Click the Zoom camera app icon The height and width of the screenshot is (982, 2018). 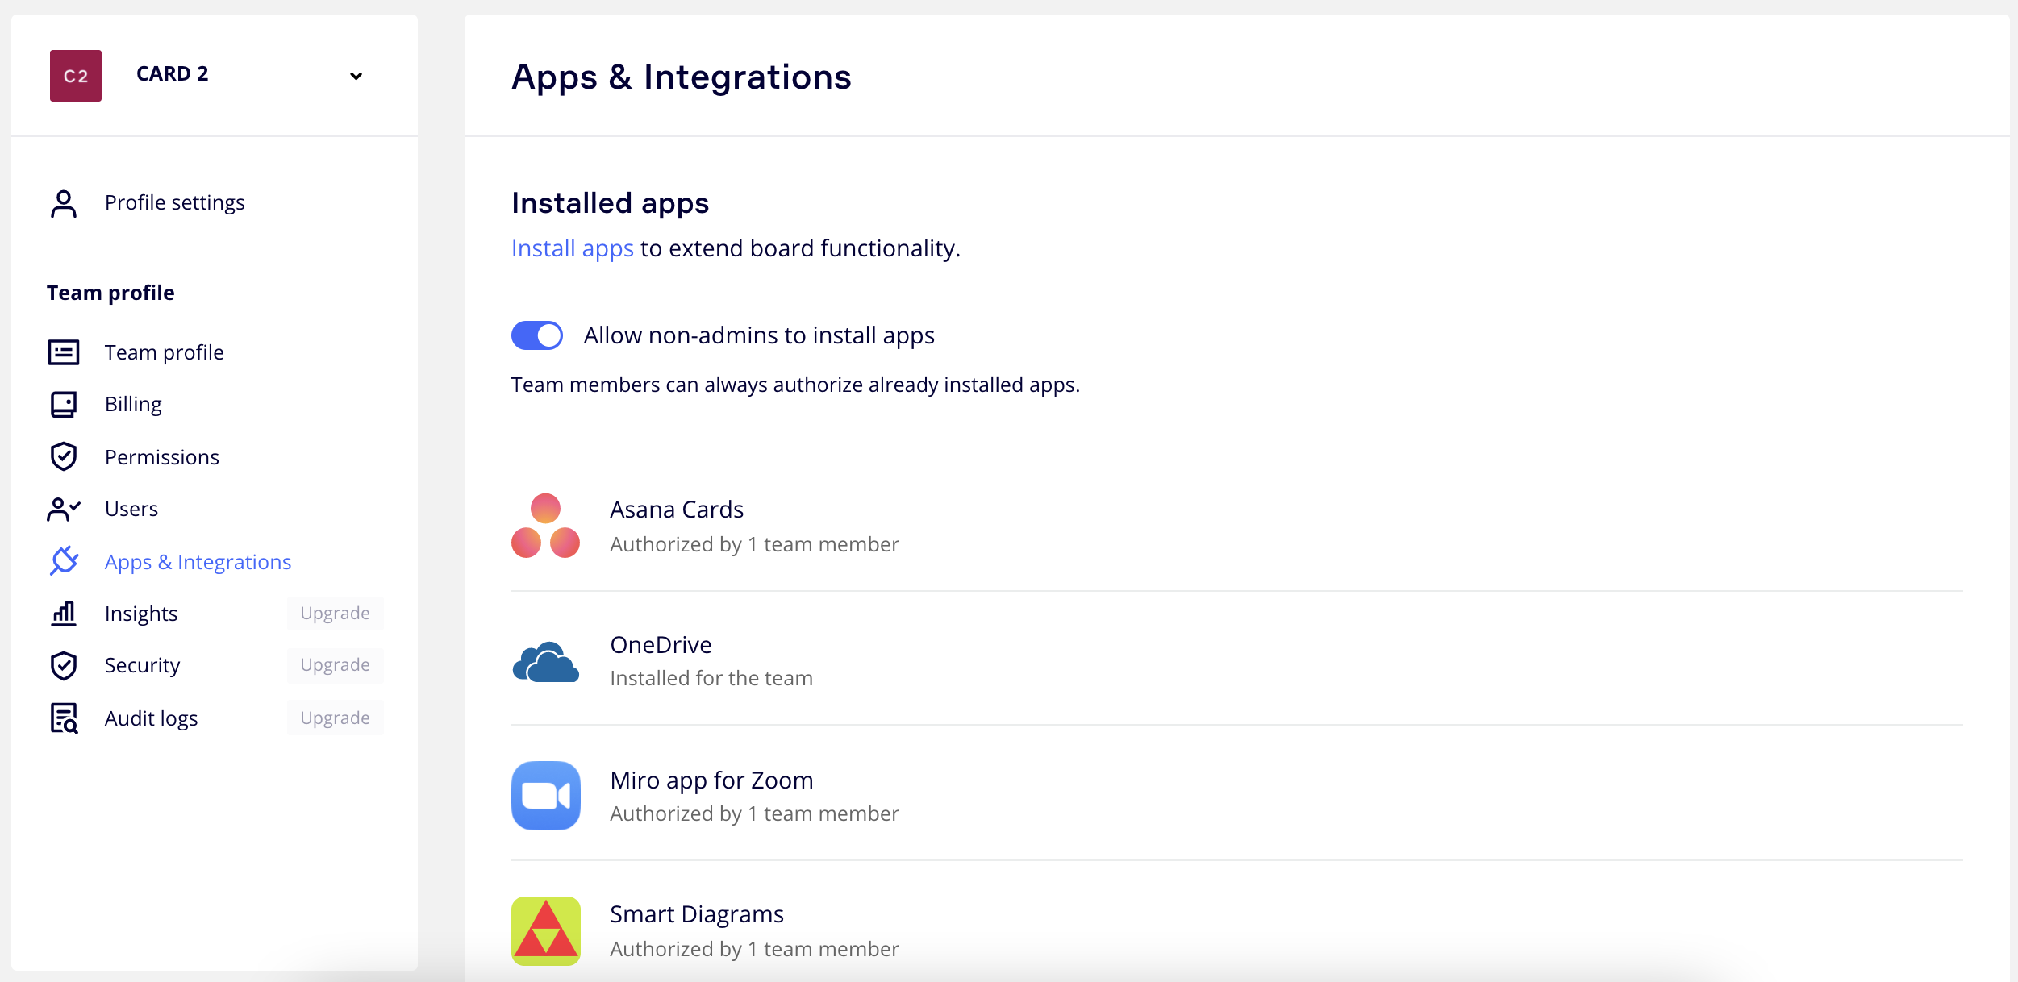click(x=545, y=796)
